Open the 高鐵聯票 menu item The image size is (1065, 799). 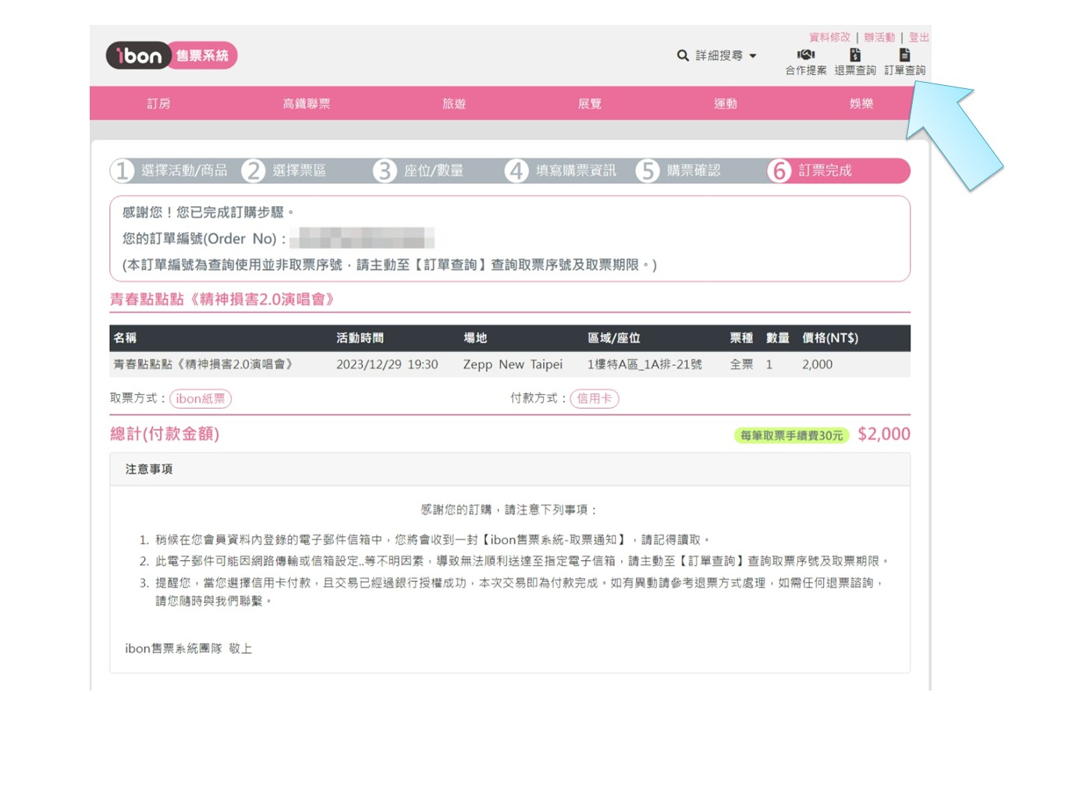pos(306,103)
